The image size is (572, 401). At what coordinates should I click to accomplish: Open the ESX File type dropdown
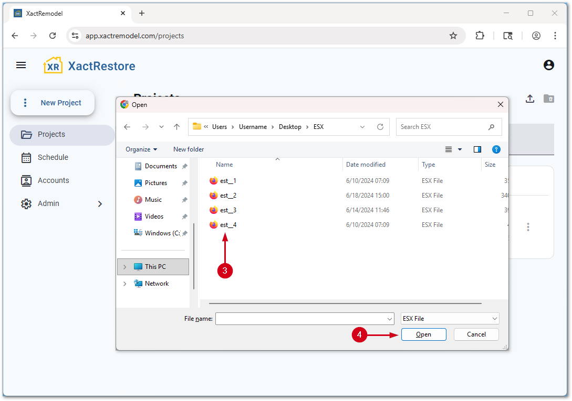[x=450, y=319]
